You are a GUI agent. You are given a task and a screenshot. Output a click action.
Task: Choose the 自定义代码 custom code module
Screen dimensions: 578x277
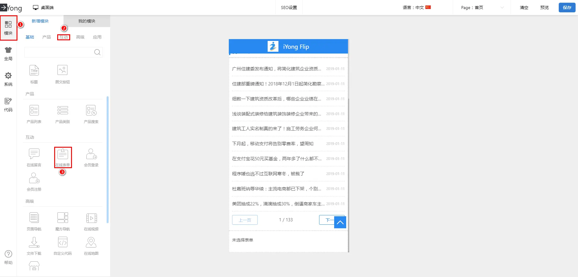coord(63,245)
